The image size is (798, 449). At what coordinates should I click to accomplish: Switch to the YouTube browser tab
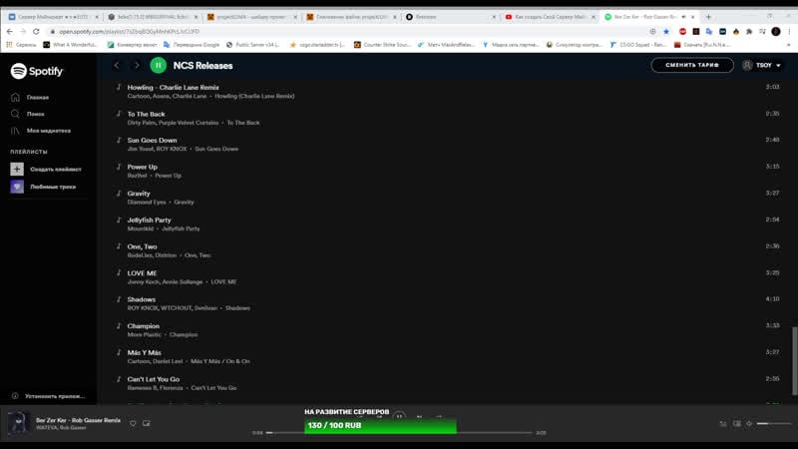click(x=549, y=17)
